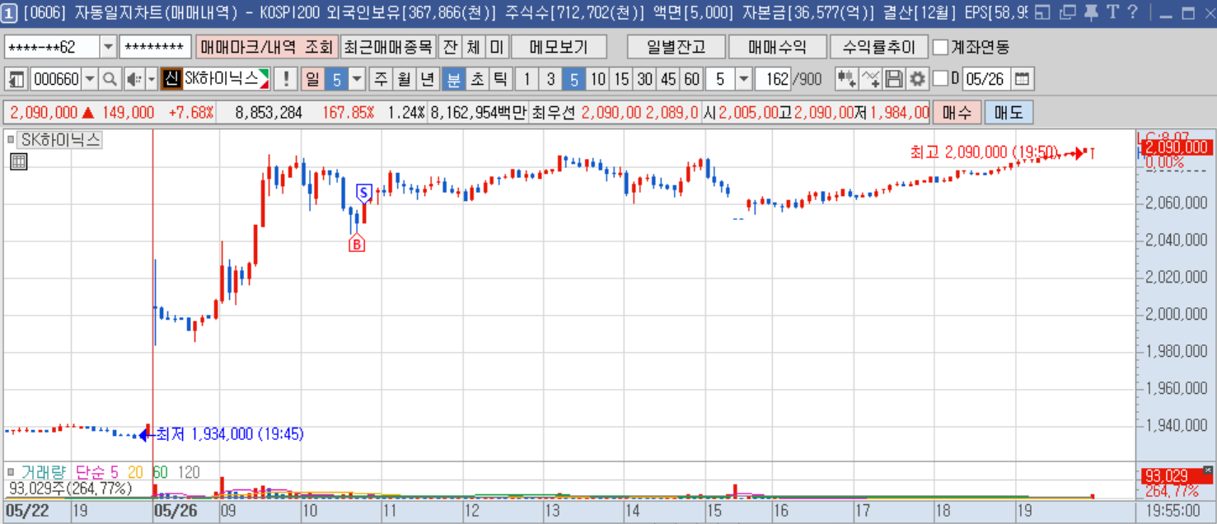Click the password field with asterisks
Viewport: 1217px width, 524px height.
(156, 47)
